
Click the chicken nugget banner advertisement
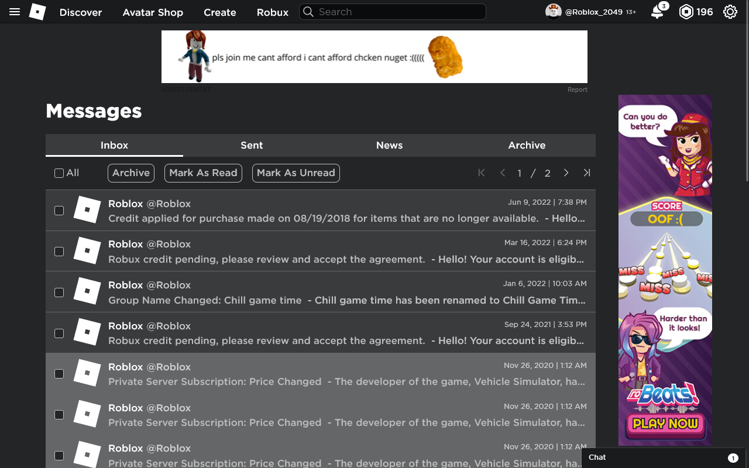[x=374, y=57]
